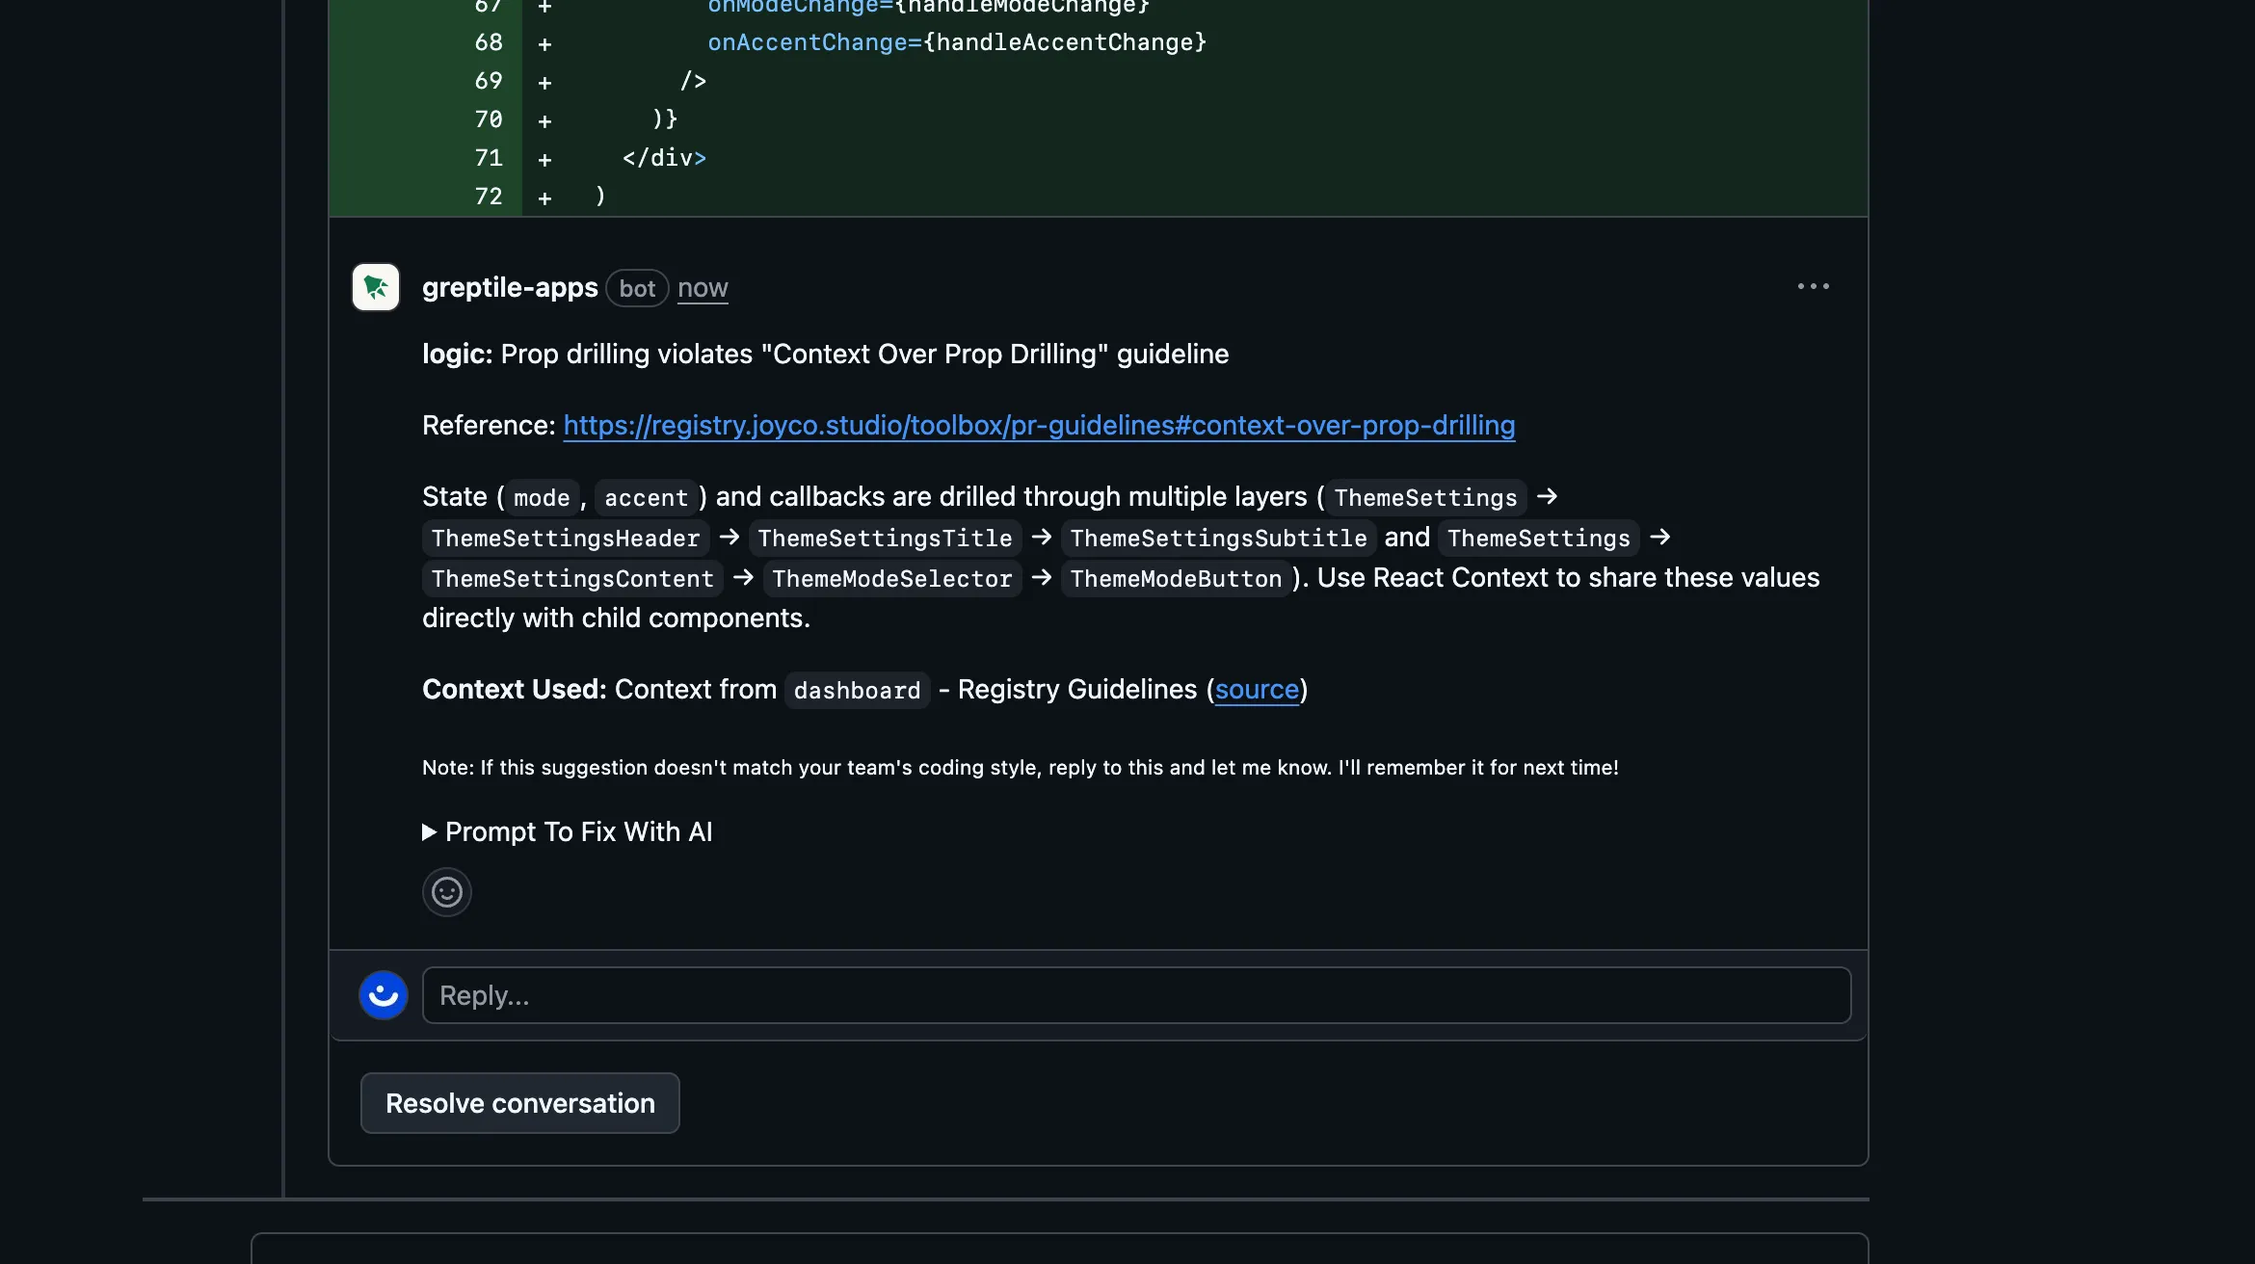Click the 'dashboard' code chip in Context Used
The height and width of the screenshot is (1264, 2255).
pos(857,691)
